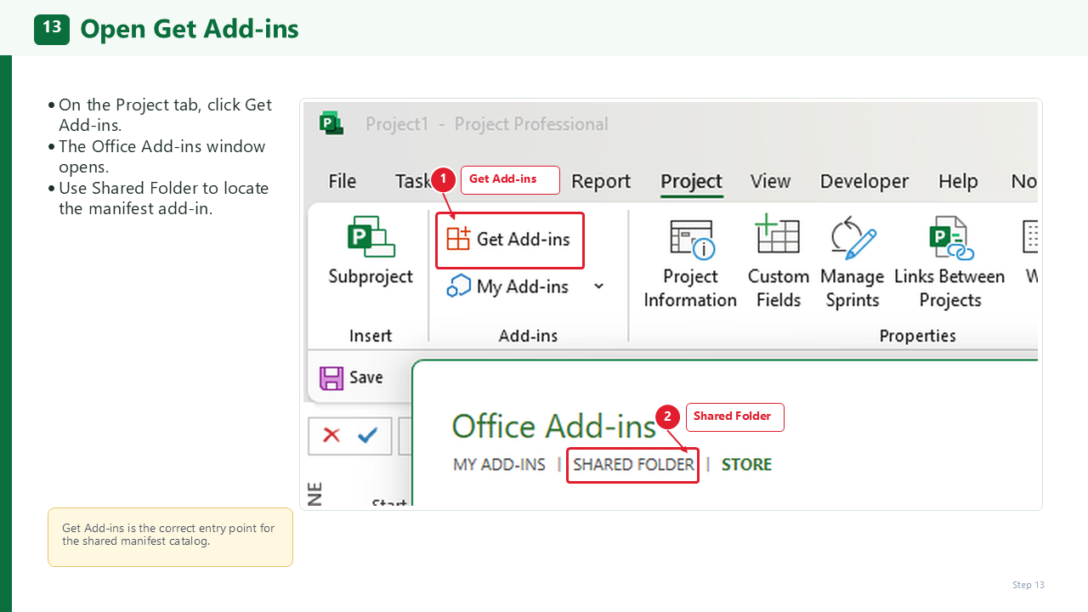1088x612 pixels.
Task: Click the "Insert" ribbon group label
Action: tap(371, 336)
